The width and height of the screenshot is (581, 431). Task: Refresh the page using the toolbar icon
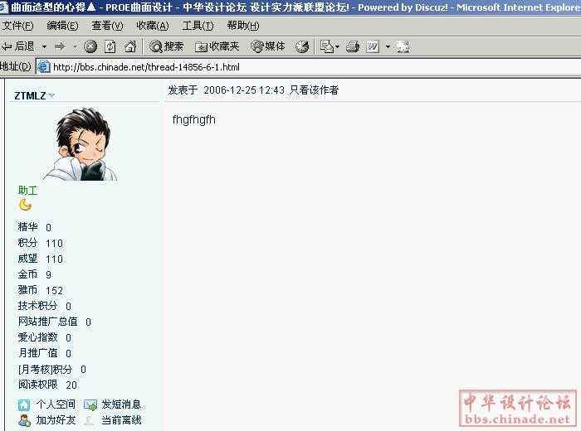click(x=110, y=46)
